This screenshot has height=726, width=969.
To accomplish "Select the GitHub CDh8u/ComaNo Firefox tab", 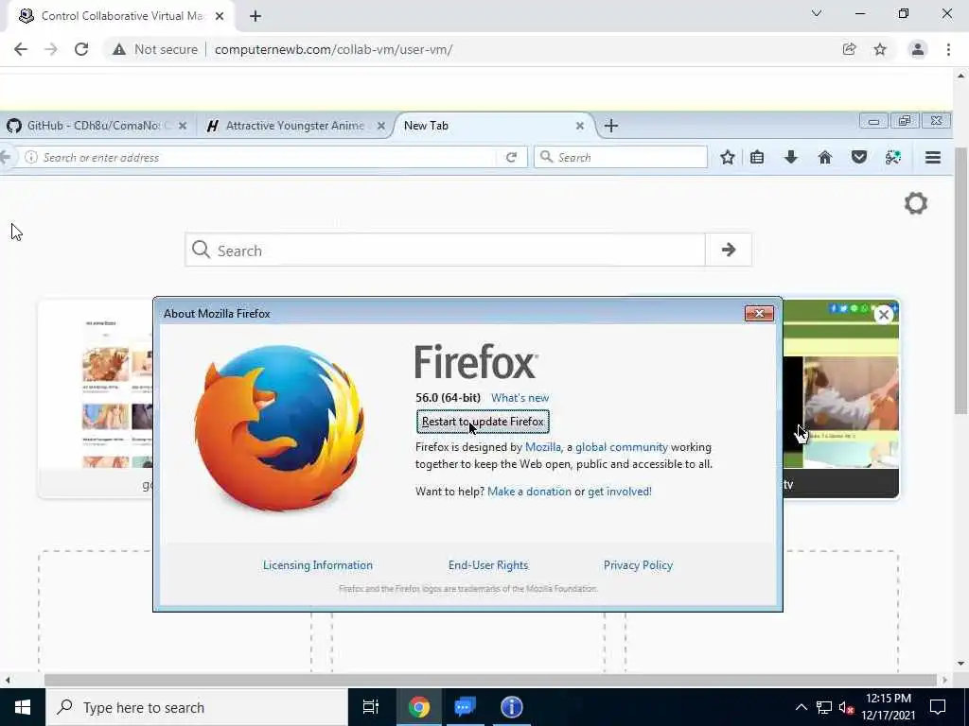I will pyautogui.click(x=97, y=126).
